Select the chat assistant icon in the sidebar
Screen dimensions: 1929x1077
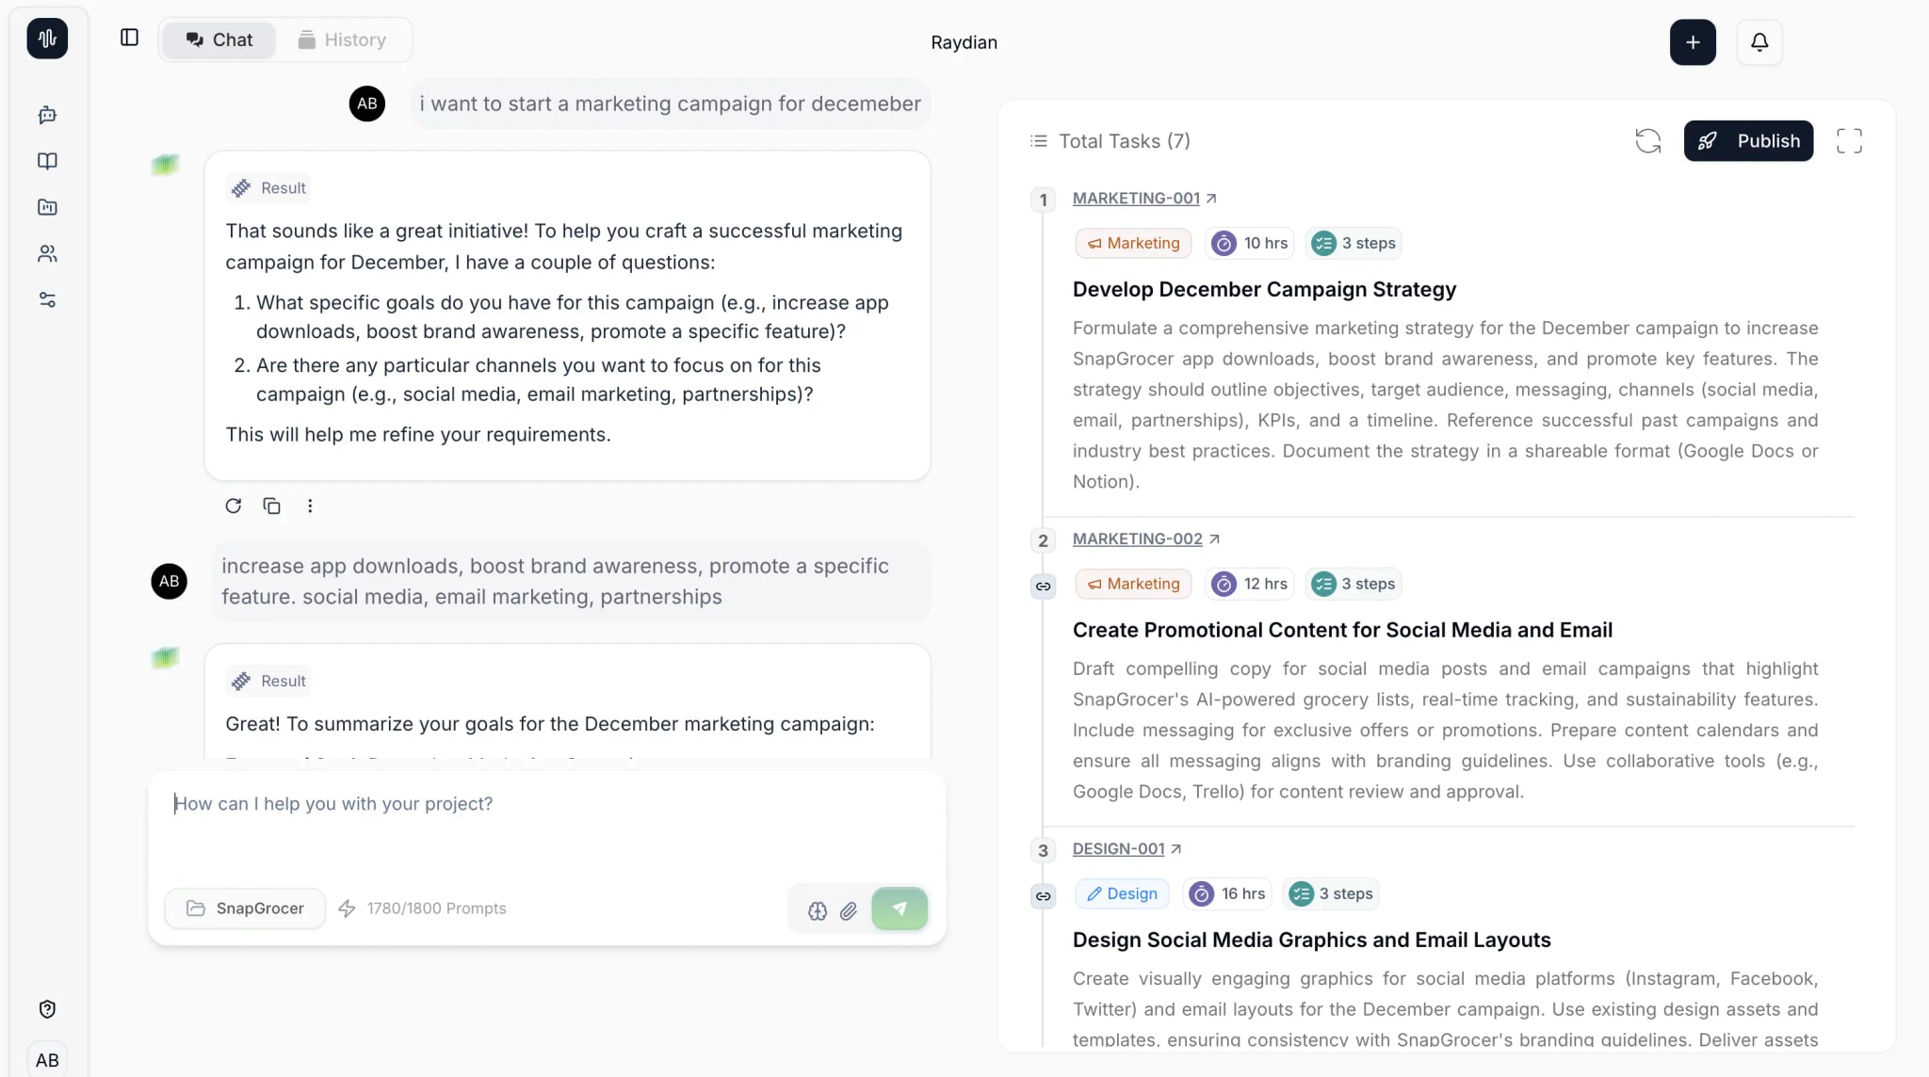[47, 115]
